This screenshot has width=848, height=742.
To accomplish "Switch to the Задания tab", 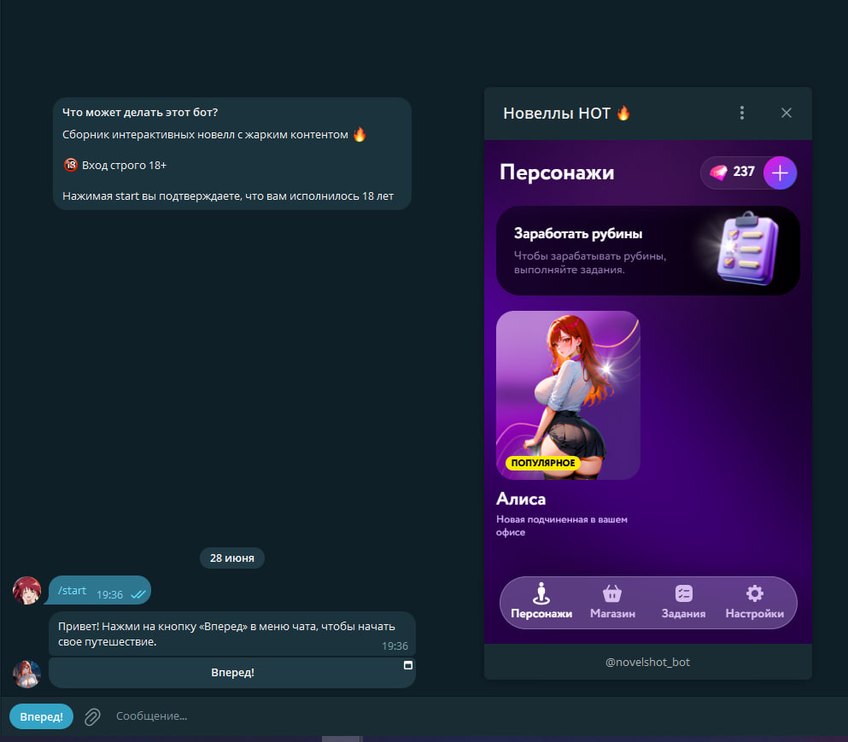I will [683, 601].
